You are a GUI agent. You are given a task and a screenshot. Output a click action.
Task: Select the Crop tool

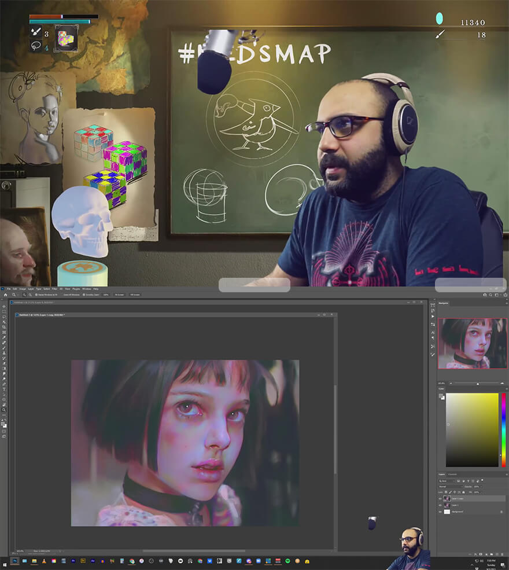point(4,327)
